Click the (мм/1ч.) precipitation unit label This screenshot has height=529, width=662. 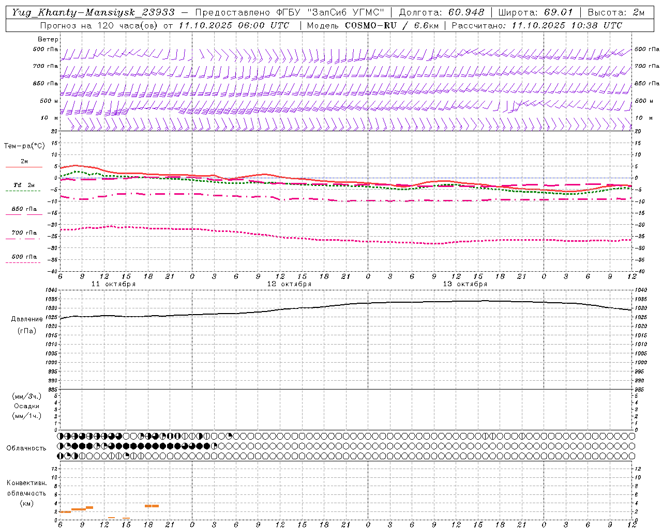coord(27,416)
